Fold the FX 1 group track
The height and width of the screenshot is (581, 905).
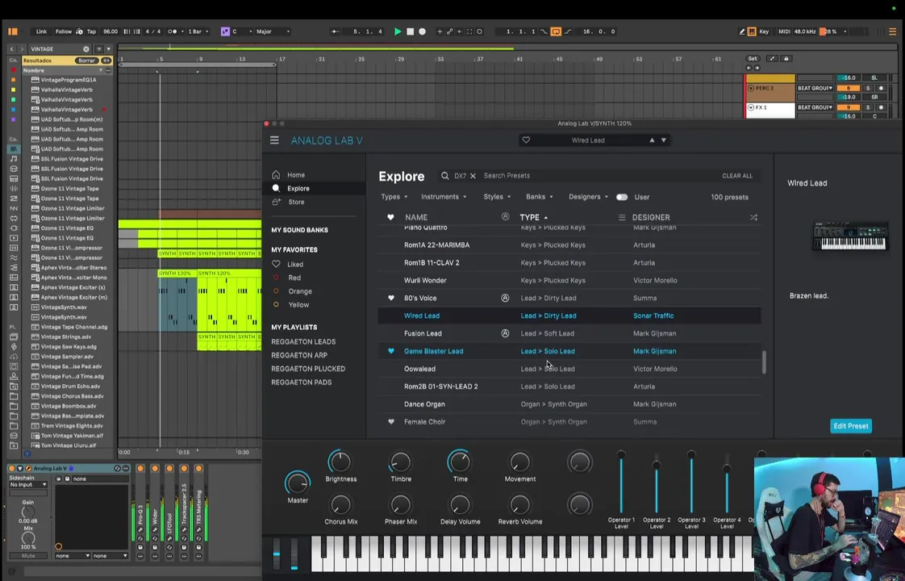(x=751, y=107)
